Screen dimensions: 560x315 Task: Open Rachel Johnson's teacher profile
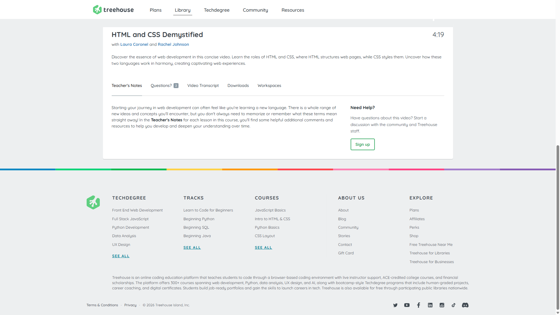(x=173, y=44)
